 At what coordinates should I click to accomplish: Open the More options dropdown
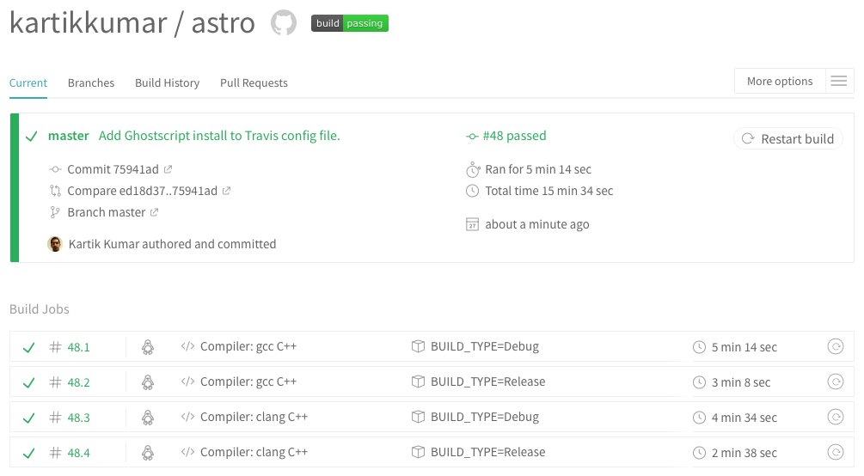(x=780, y=81)
